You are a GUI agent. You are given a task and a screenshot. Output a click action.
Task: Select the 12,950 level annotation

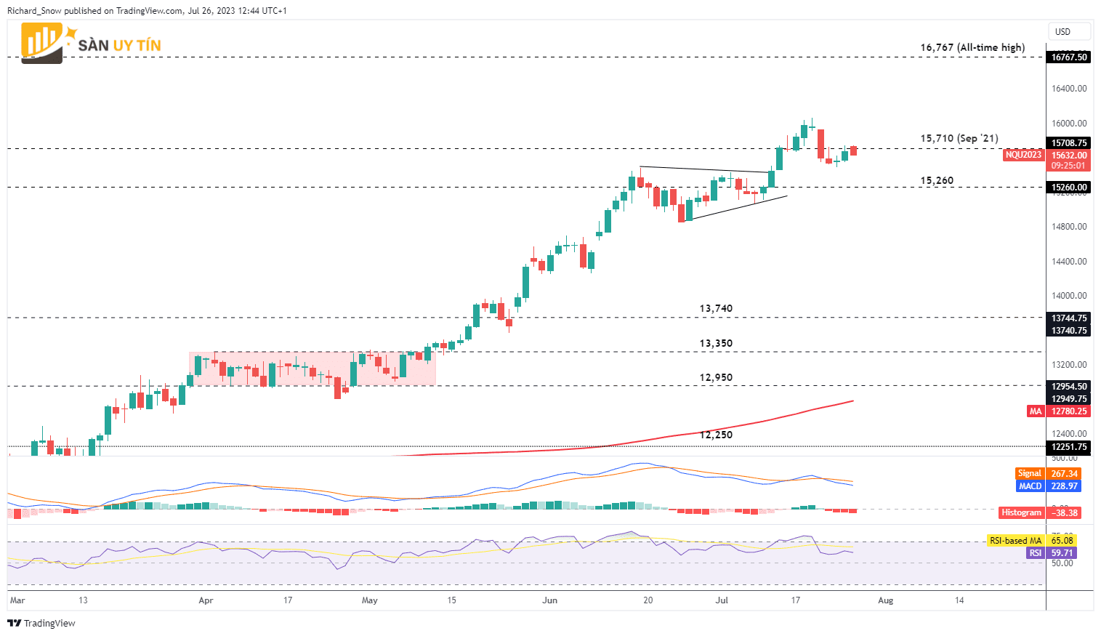(716, 377)
